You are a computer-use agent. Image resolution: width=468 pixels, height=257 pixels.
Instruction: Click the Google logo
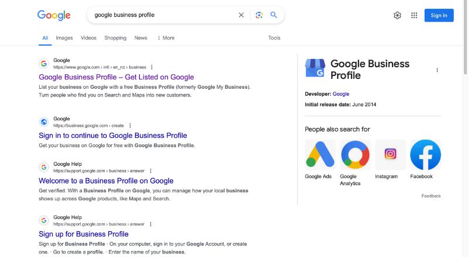54,15
